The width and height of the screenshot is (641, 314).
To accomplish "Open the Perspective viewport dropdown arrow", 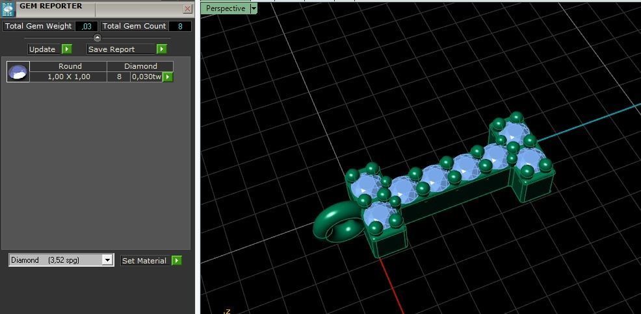I will [x=254, y=8].
